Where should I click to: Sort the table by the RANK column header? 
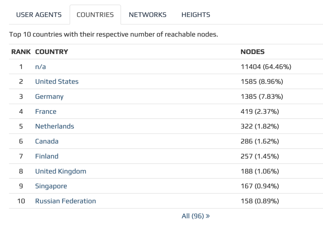(21, 52)
